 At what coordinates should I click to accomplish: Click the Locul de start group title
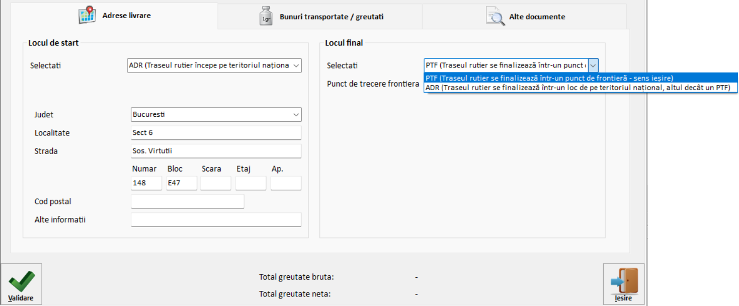pos(54,43)
